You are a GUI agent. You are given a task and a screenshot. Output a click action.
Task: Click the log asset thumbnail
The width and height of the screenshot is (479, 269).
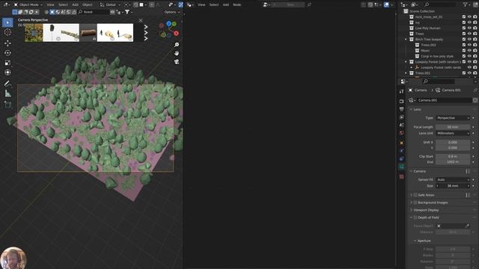click(x=88, y=33)
